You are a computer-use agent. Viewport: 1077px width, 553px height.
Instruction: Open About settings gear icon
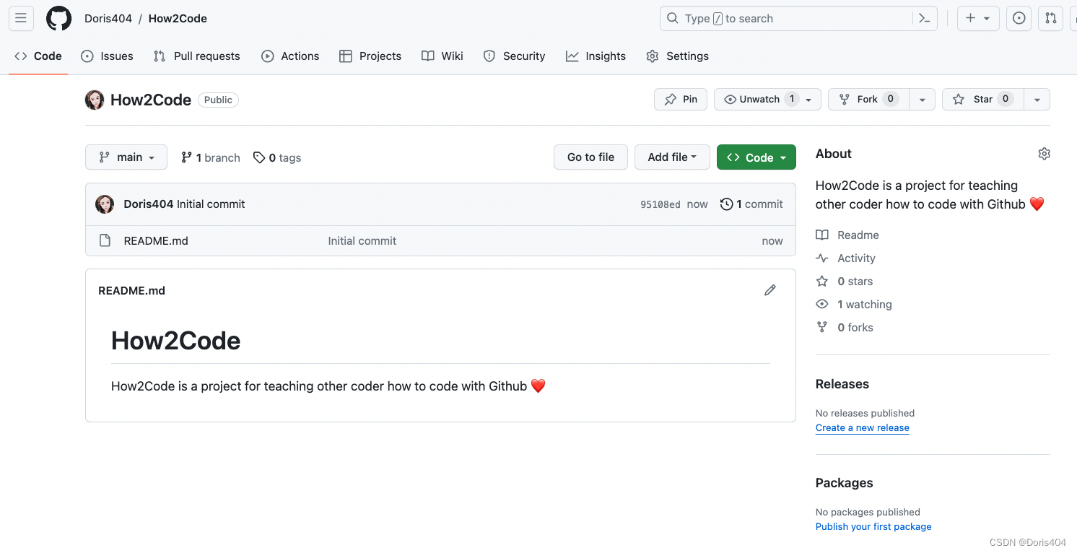click(x=1044, y=154)
